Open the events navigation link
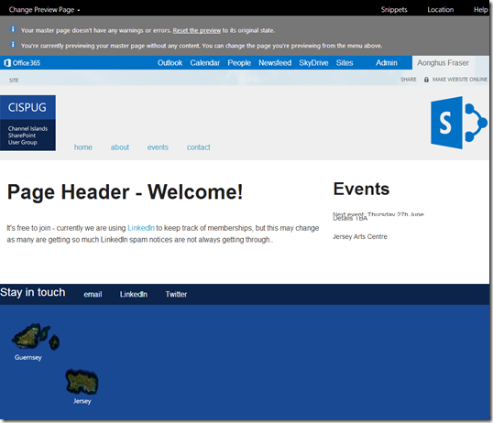This screenshot has height=423, width=493. [158, 147]
